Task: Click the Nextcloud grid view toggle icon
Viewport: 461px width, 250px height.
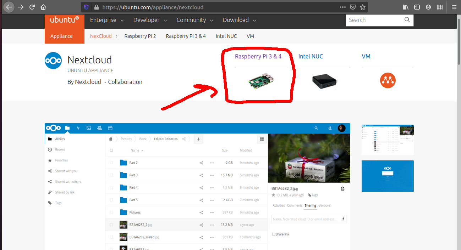Action: (262, 139)
